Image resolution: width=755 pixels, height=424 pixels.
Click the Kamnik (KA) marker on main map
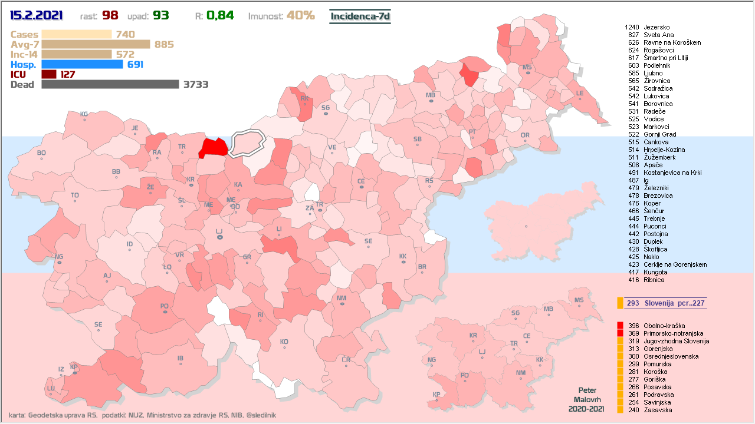(x=238, y=191)
